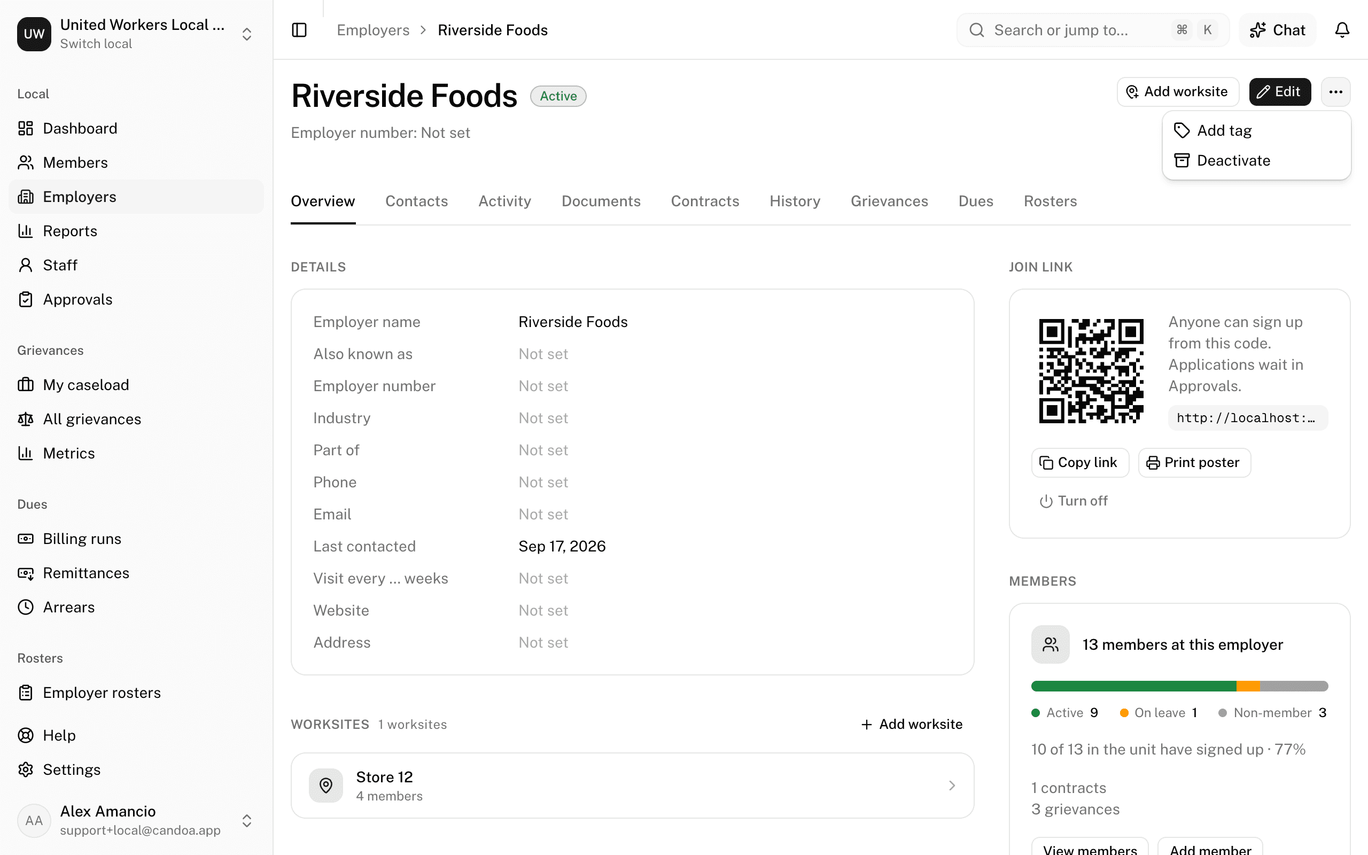
Task: Open grievance Metrics page
Action: pos(136,453)
